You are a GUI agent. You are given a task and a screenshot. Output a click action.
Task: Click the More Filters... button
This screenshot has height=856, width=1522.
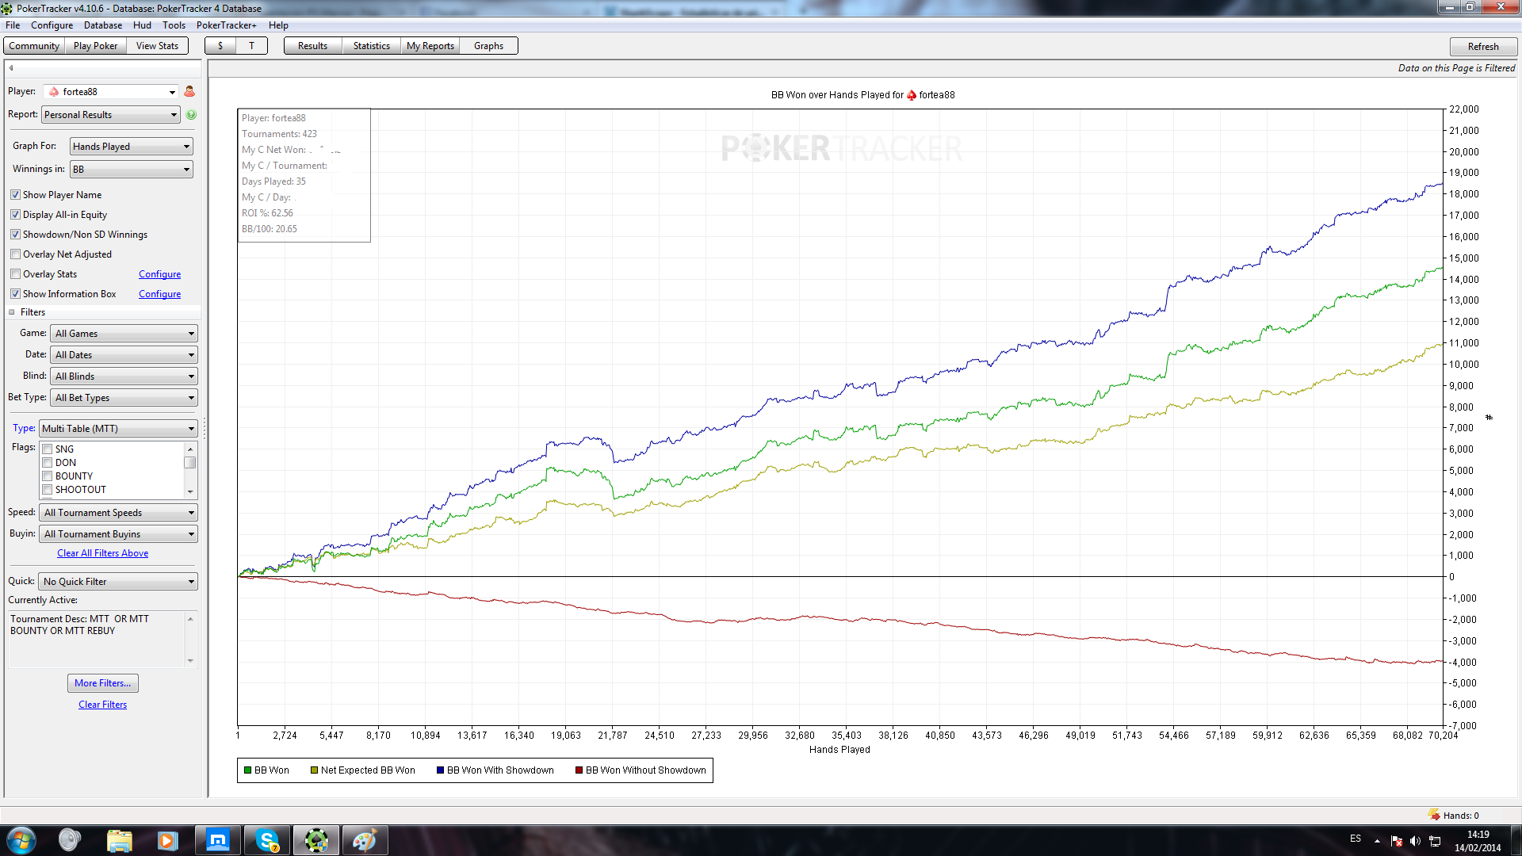(x=103, y=683)
